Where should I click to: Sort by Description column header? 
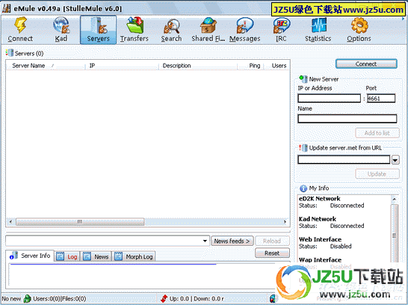pyautogui.click(x=198, y=66)
